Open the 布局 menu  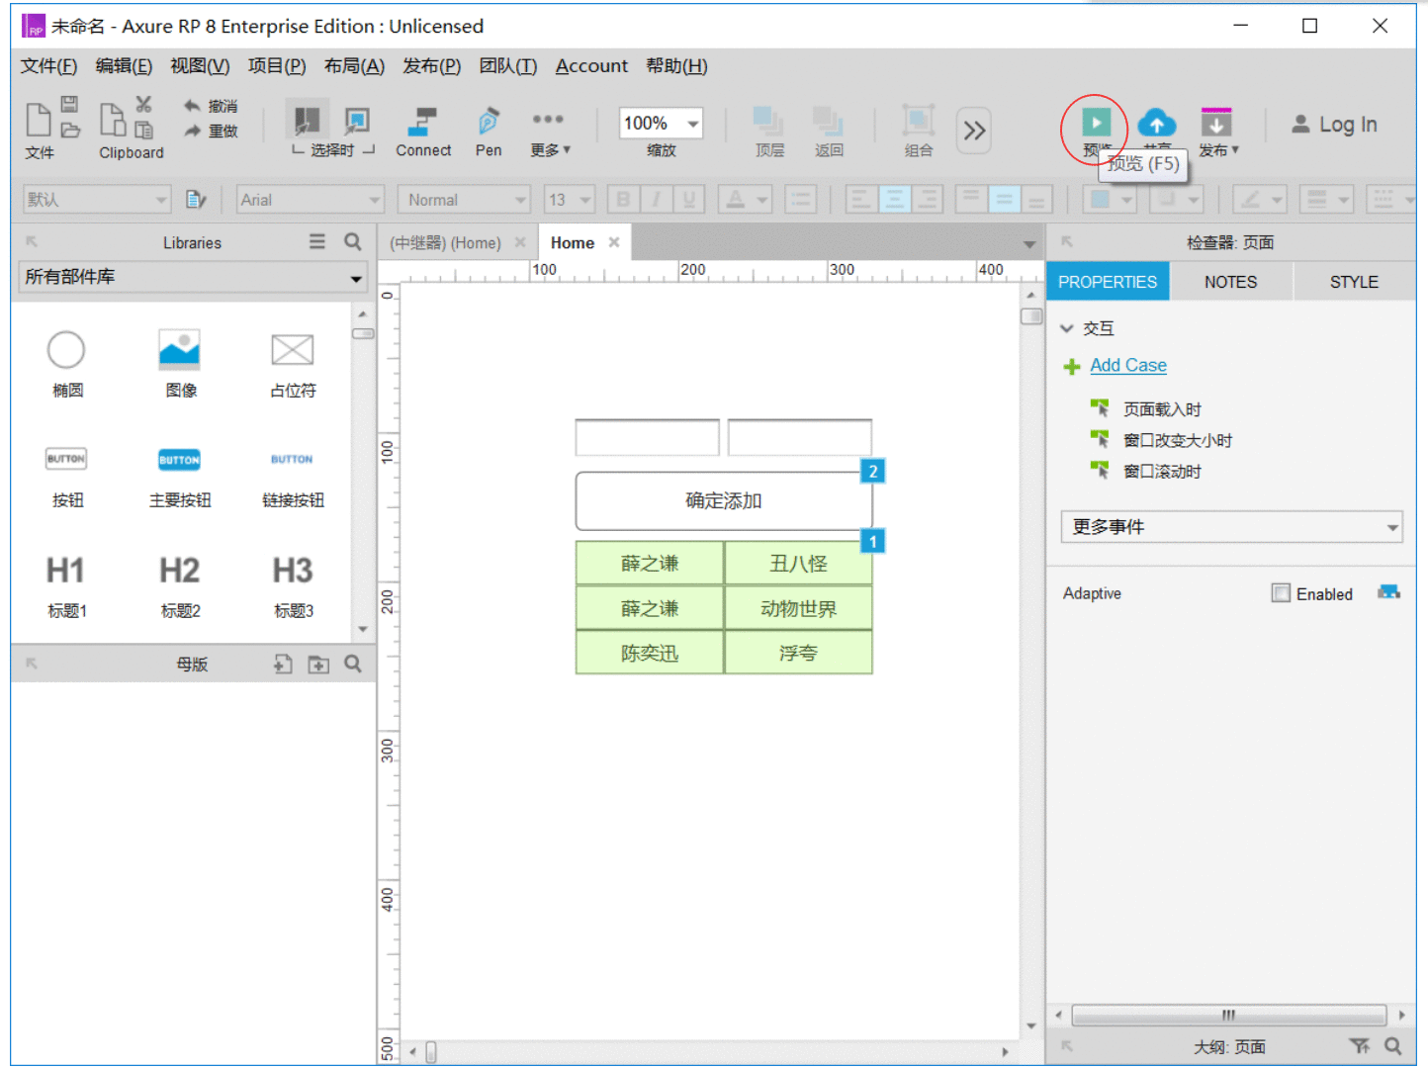(x=354, y=66)
